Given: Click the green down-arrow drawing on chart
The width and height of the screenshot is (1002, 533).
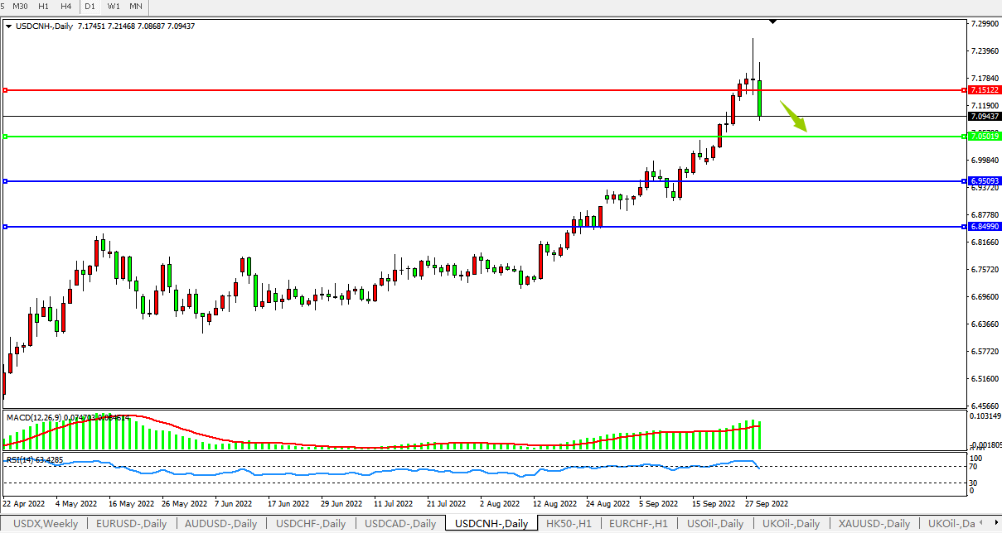Looking at the screenshot, I should pyautogui.click(x=794, y=117).
